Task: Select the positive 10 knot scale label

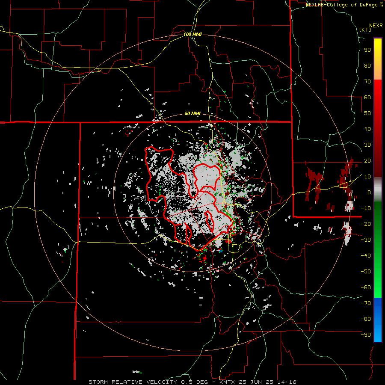Action: coord(367,177)
